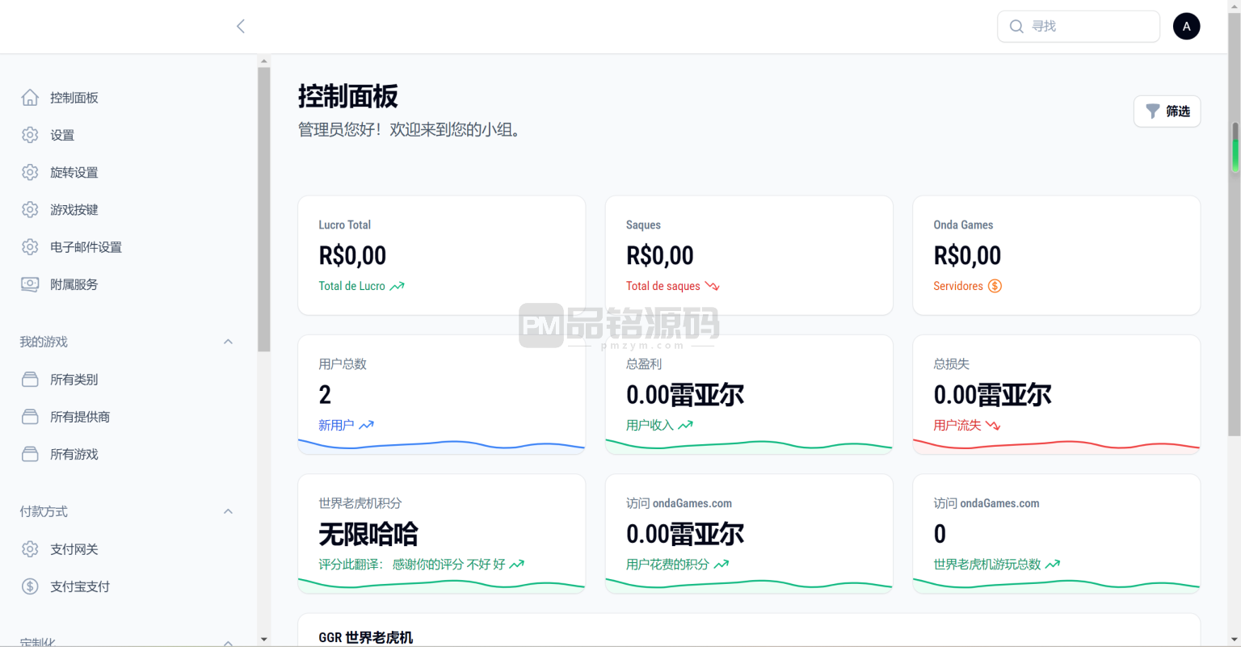Click the gear icon beside 游戏按键
1241x647 pixels.
(30, 209)
